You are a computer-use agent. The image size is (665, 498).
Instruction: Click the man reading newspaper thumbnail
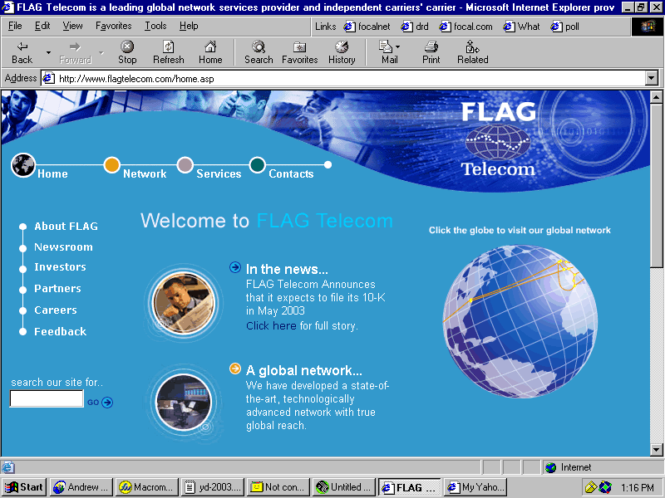(184, 302)
